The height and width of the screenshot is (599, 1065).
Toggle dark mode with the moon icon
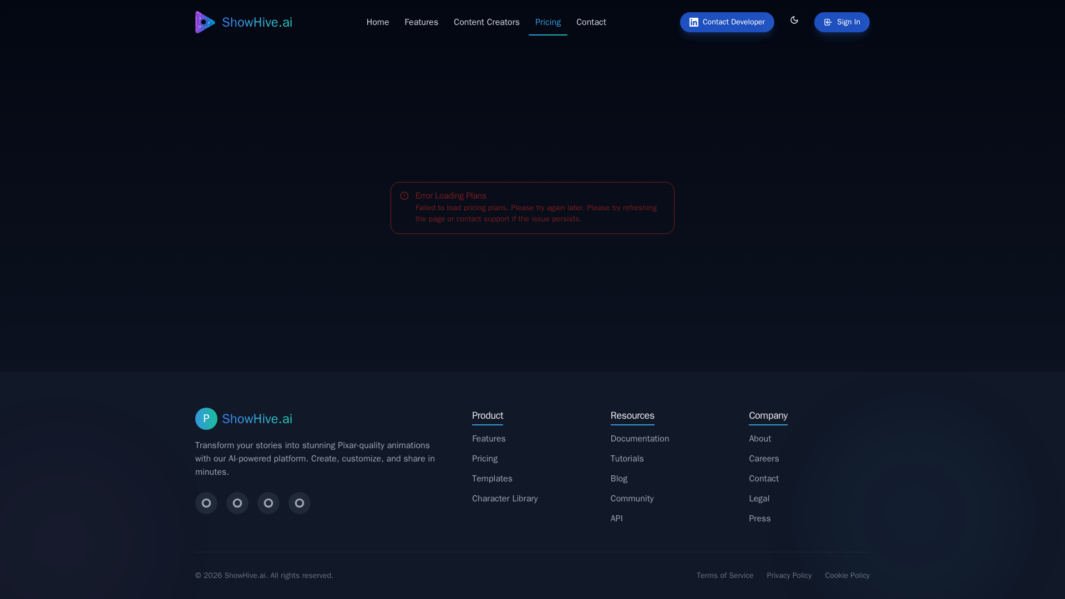pos(794,21)
